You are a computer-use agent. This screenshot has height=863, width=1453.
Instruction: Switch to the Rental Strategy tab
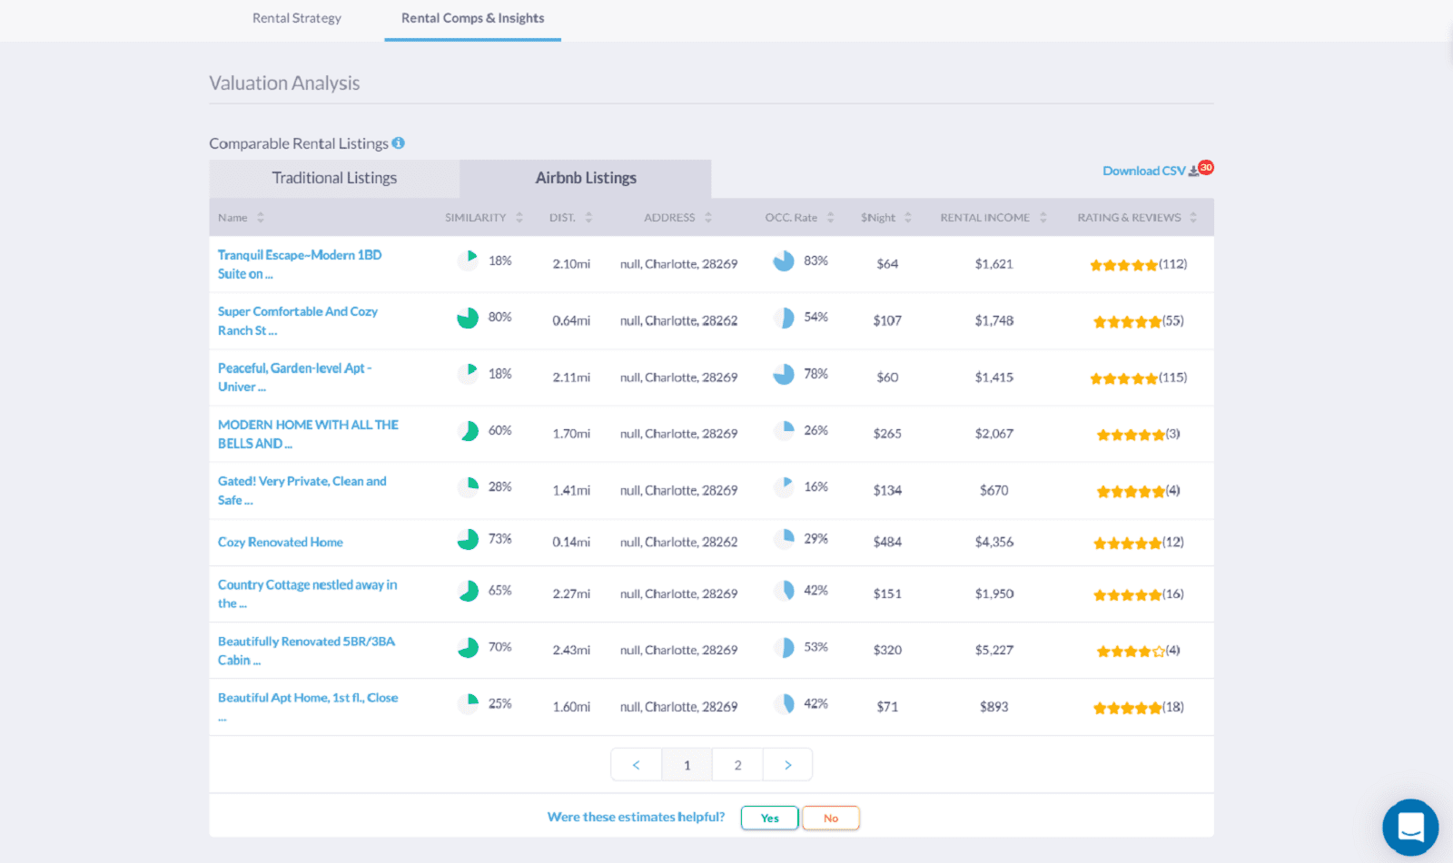297,18
